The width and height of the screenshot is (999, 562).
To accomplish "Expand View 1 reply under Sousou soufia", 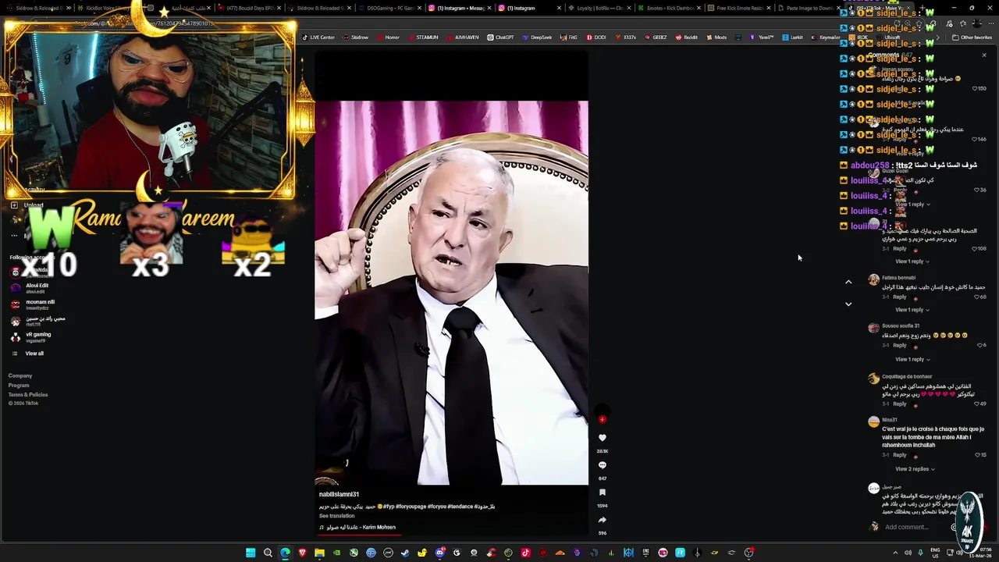I will click(x=912, y=359).
